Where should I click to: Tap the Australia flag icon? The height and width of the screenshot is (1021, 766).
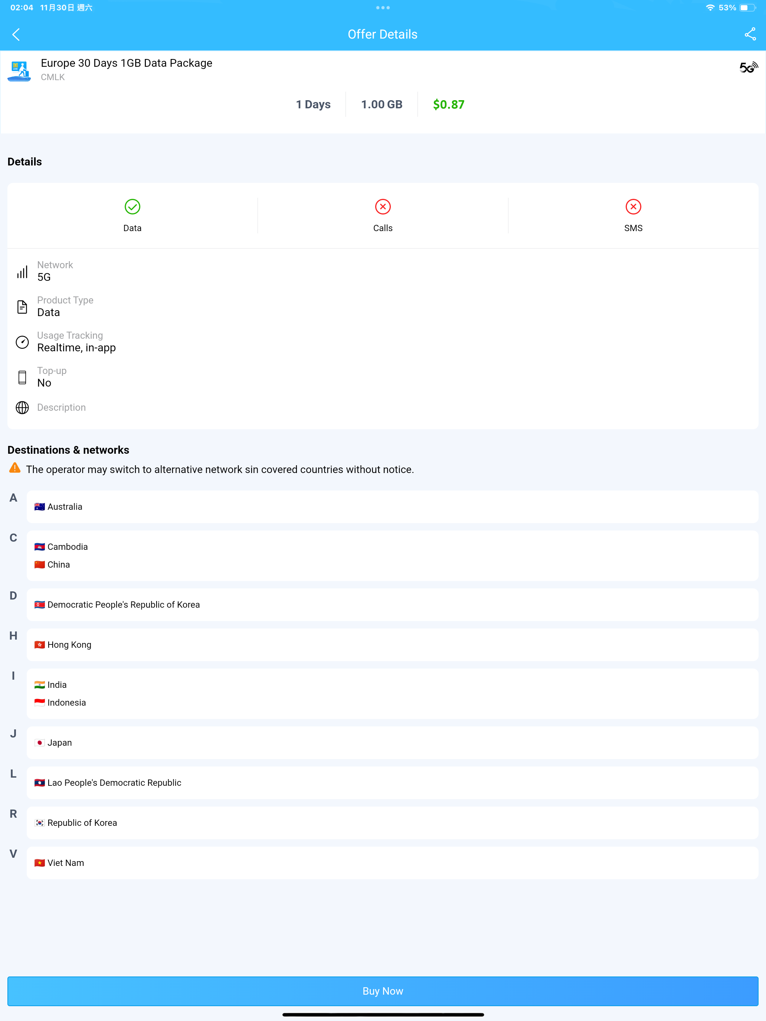click(40, 506)
